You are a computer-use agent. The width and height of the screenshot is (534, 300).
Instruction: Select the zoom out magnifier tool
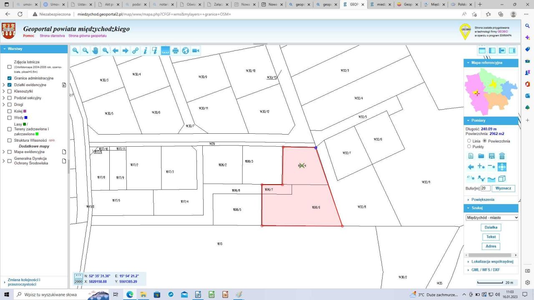[x=85, y=50]
